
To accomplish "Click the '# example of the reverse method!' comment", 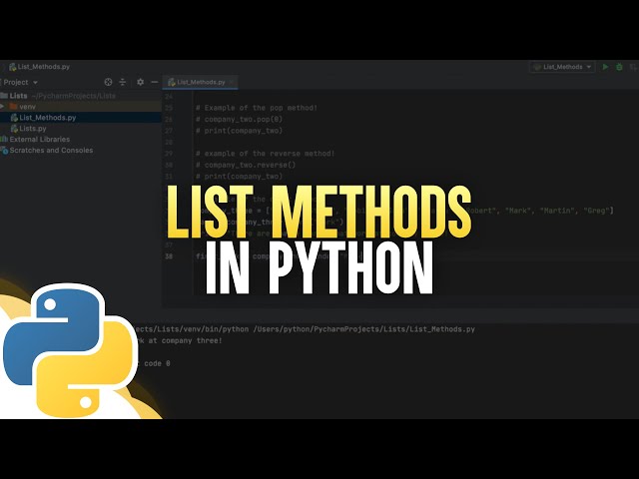I will pos(265,153).
